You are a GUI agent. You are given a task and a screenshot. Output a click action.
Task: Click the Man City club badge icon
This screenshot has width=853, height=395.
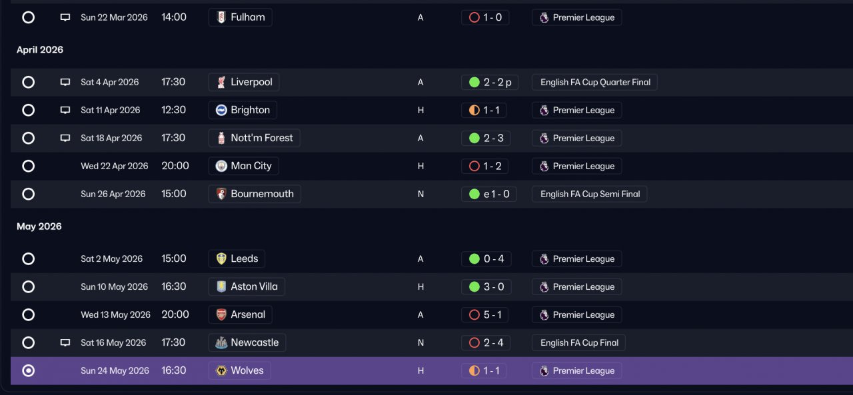pos(221,166)
